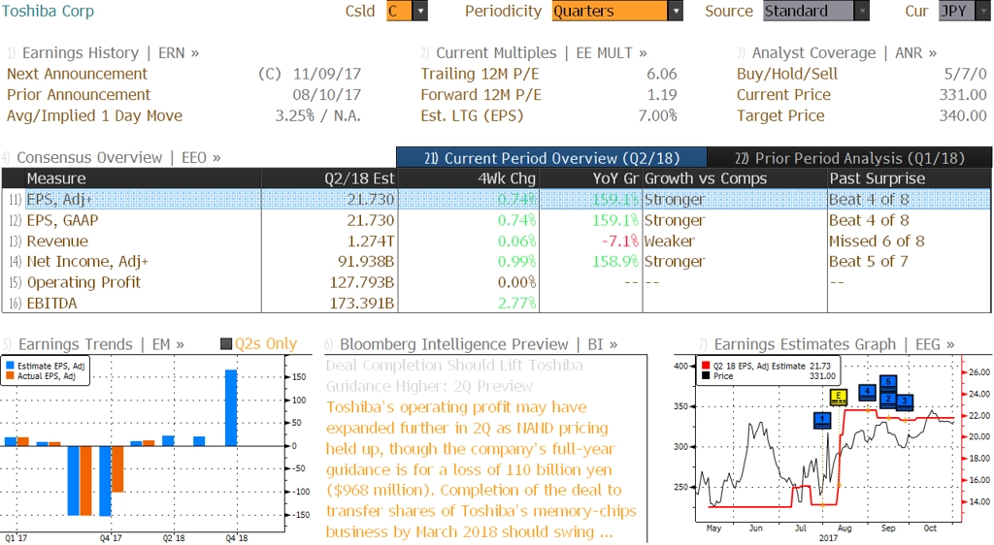Click the EBITDA 4Wk change 2.77%
Screen dimensions: 994x545
(x=516, y=304)
